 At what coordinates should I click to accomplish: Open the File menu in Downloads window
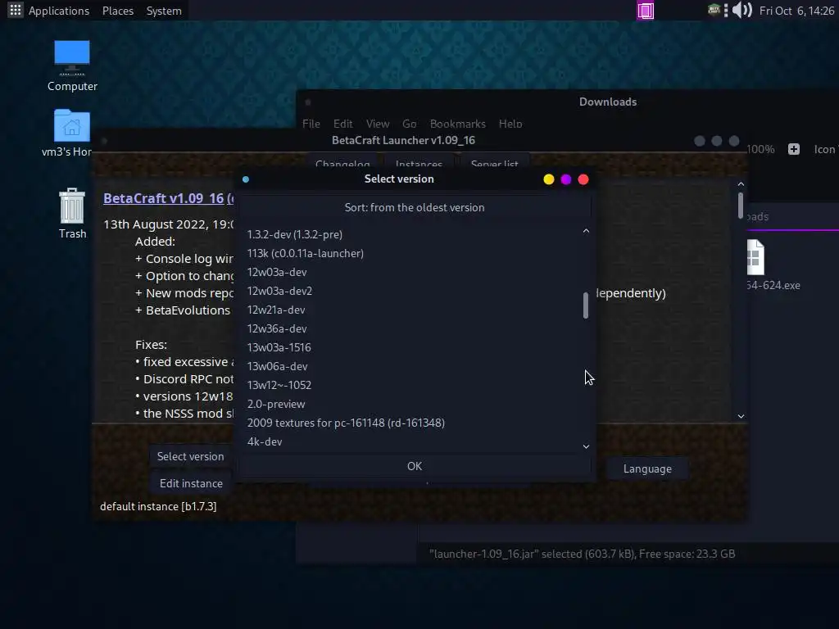click(311, 124)
